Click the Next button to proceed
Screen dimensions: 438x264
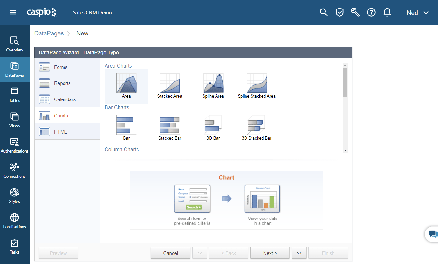click(270, 253)
